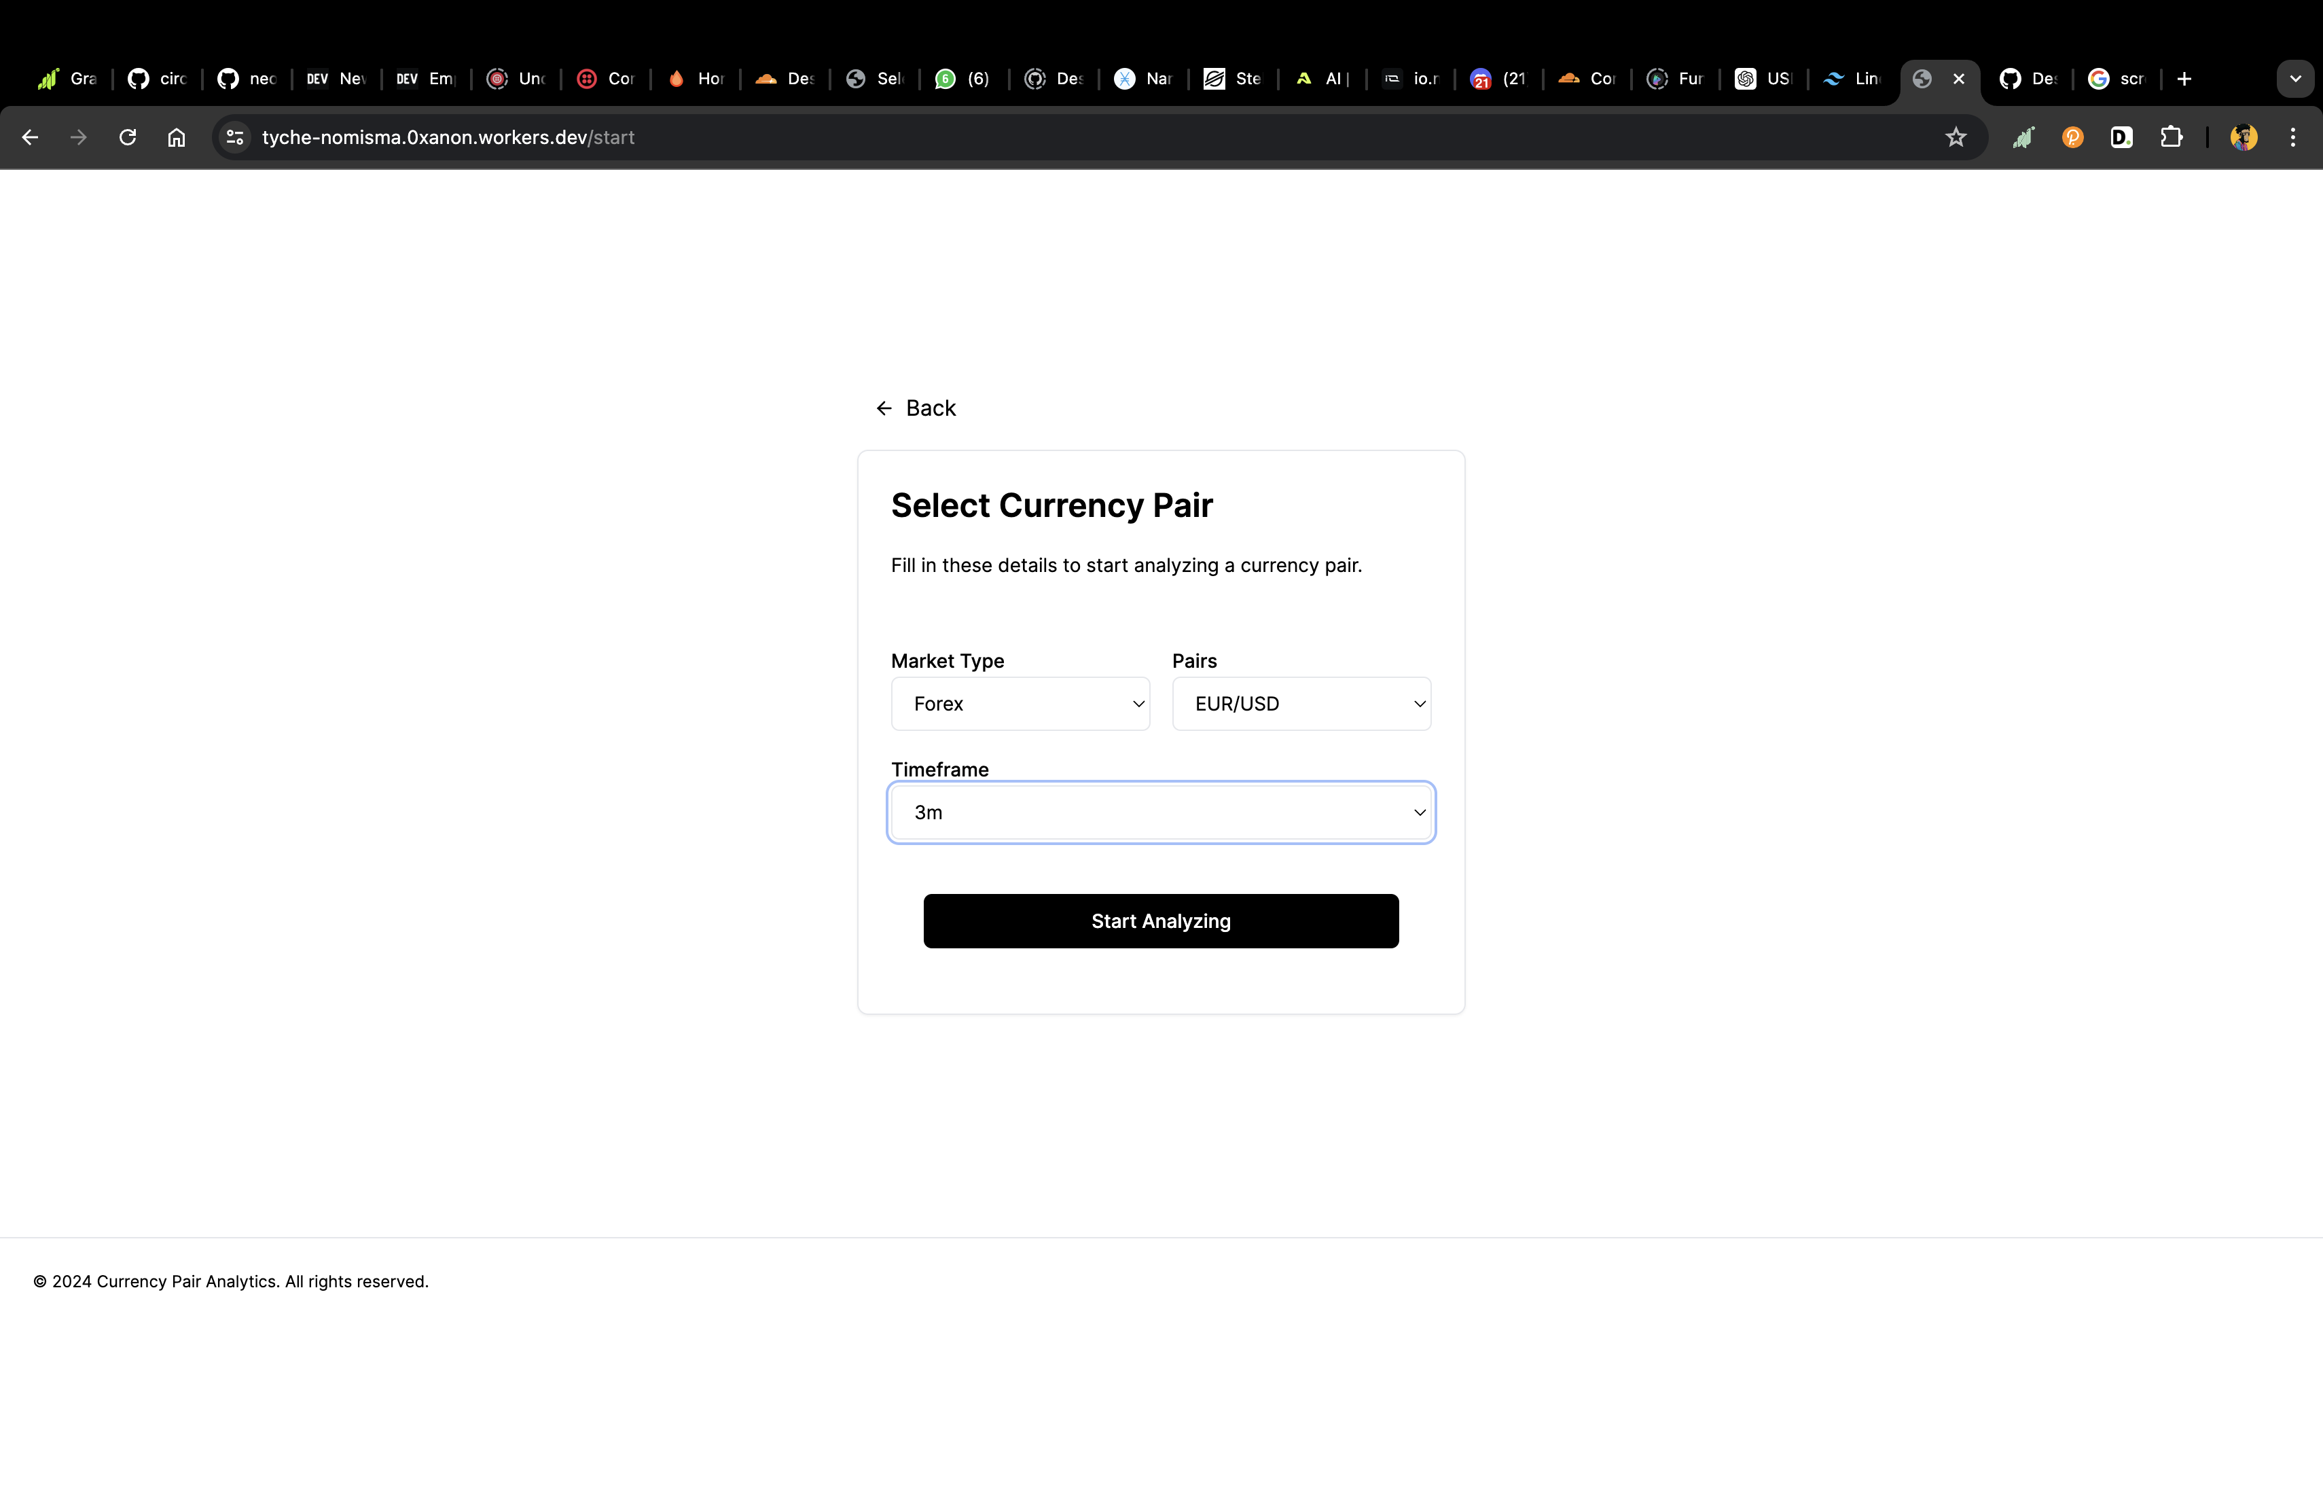Viewport: 2323px width, 1504px height.
Task: Click the profile avatar in the toolbar
Action: point(2243,137)
